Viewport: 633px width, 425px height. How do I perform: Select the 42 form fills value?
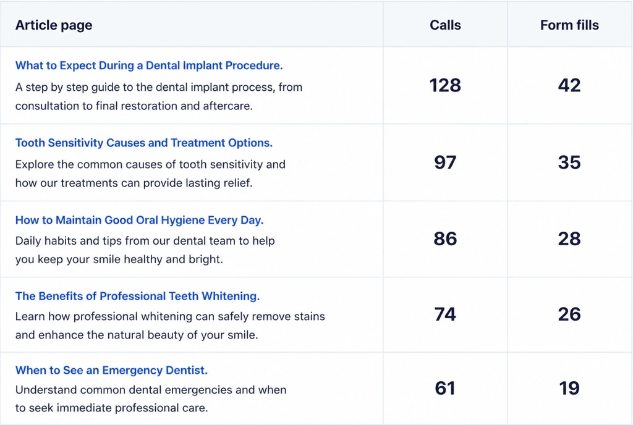point(569,85)
